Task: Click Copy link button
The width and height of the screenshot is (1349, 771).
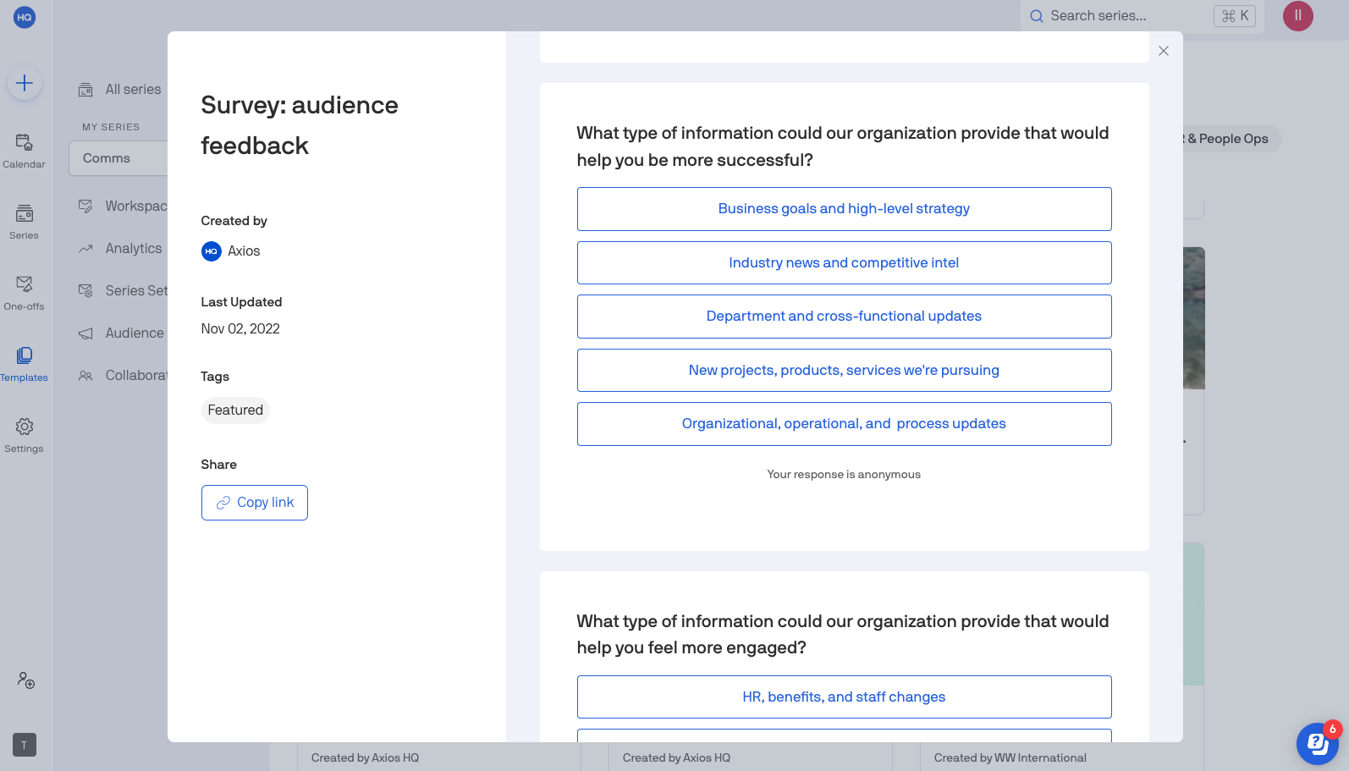Action: click(x=255, y=503)
